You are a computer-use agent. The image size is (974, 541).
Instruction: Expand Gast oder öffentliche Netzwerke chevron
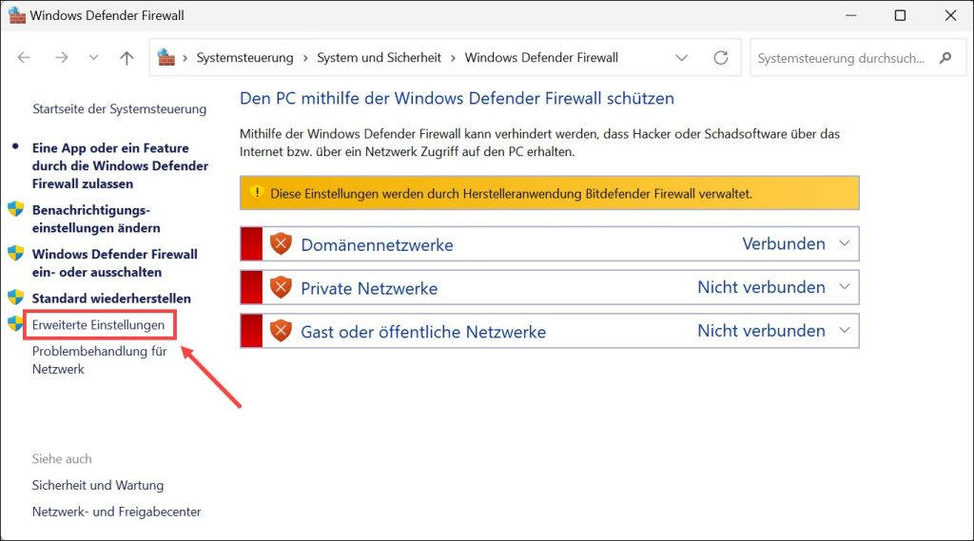coord(845,331)
